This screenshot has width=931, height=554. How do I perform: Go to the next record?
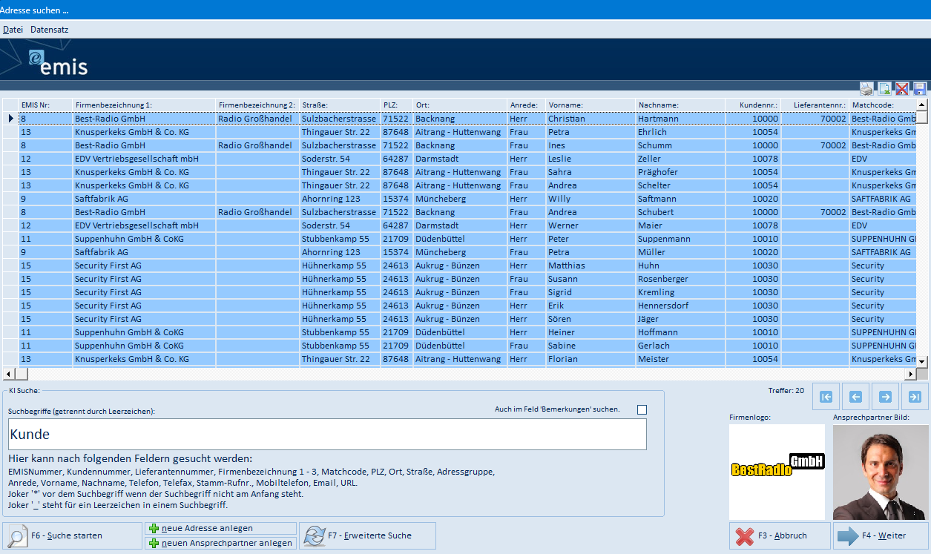[885, 397]
